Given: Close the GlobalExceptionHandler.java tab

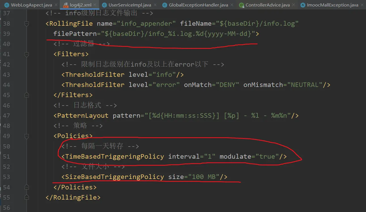Looking at the screenshot, I should point(232,5).
